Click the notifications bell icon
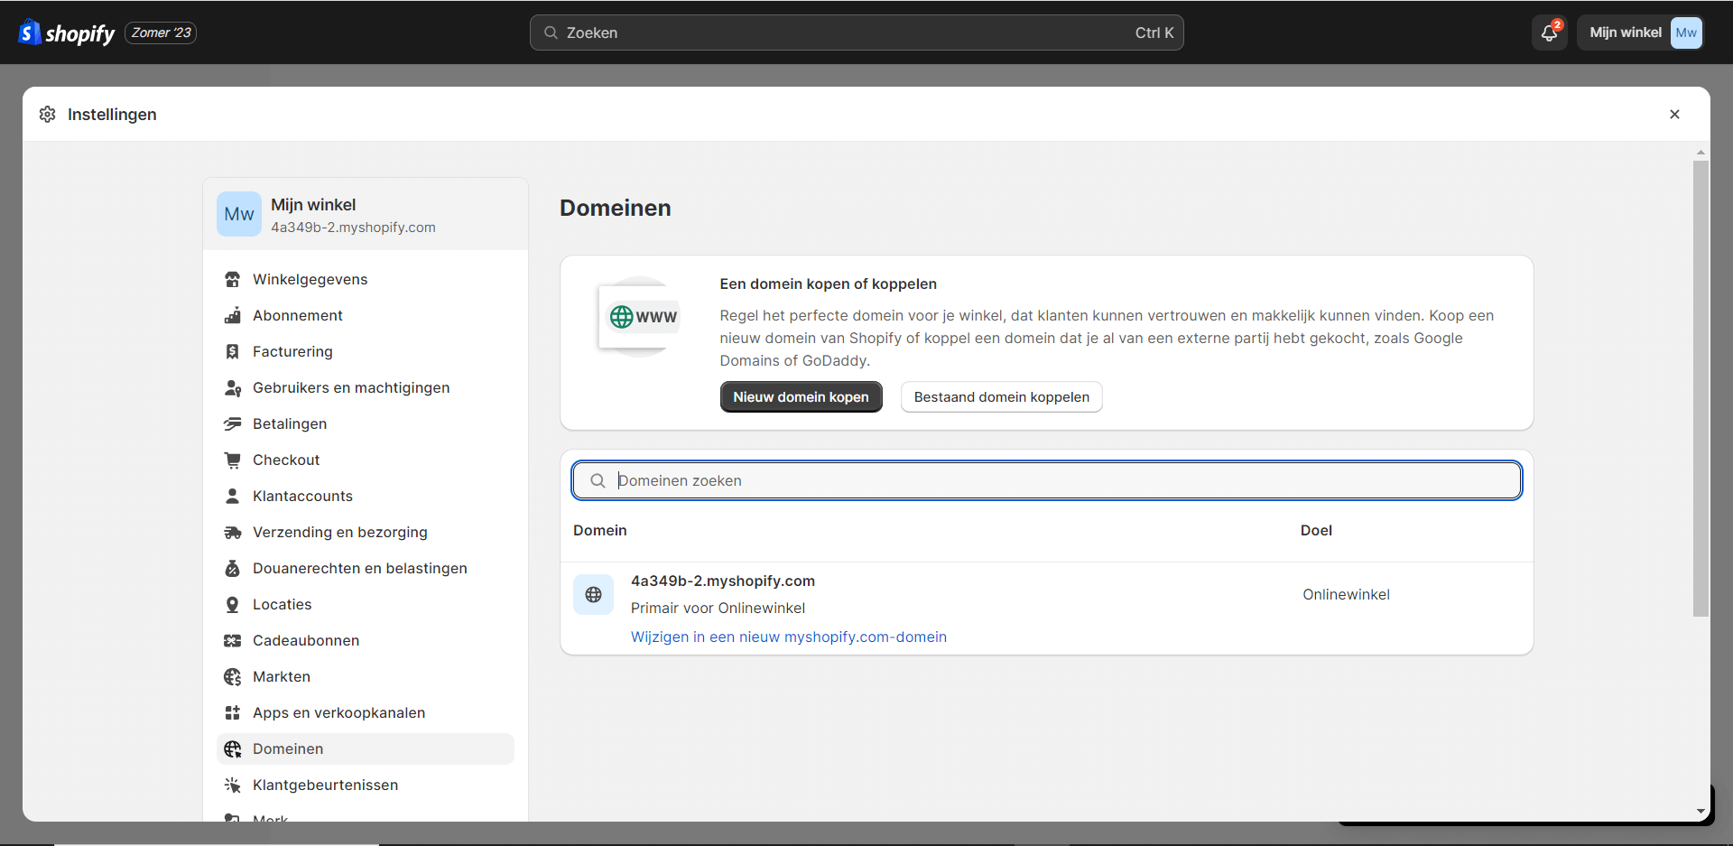 coord(1549,33)
